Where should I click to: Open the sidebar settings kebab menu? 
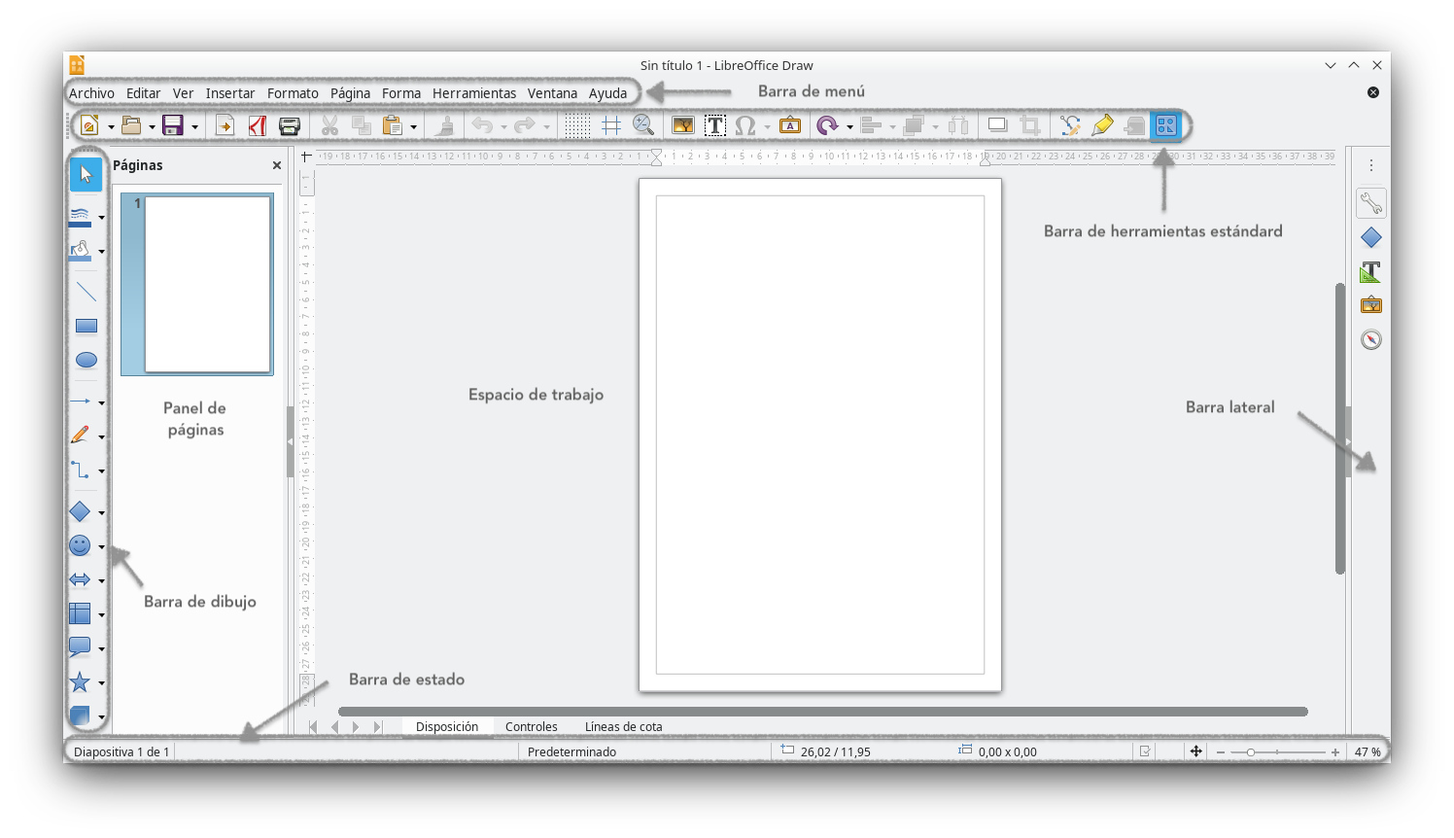1371,165
